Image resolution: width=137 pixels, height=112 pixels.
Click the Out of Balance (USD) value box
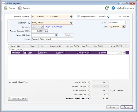point(100,94)
